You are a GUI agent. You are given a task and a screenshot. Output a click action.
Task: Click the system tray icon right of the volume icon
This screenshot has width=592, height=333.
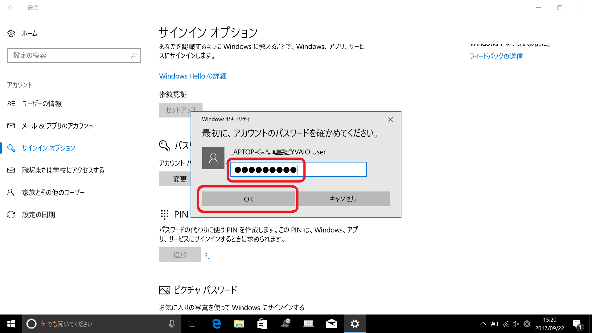tap(527, 324)
